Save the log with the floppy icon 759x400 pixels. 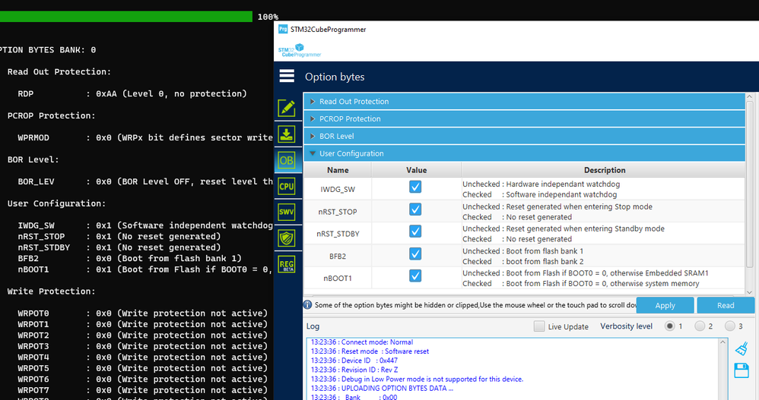[742, 370]
